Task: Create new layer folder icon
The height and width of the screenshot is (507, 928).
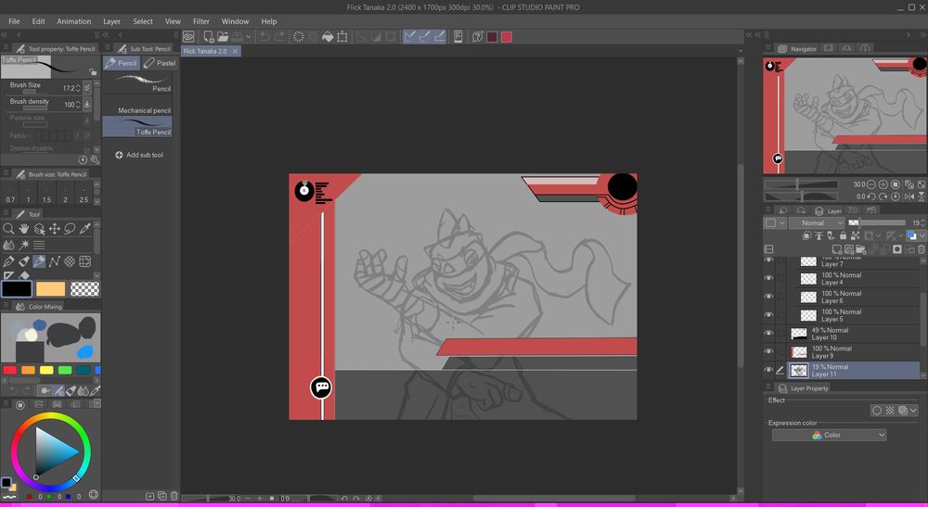Action: [860, 249]
